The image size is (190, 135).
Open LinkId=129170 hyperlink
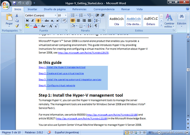[x=83, y=53]
